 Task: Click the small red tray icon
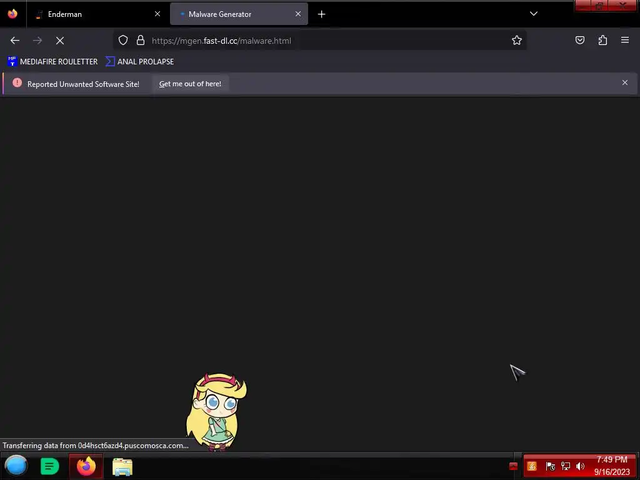click(x=514, y=466)
